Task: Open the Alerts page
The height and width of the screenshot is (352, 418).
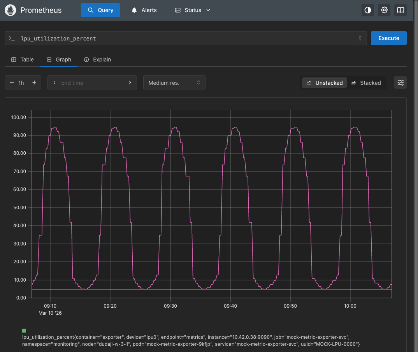Action: (144, 10)
